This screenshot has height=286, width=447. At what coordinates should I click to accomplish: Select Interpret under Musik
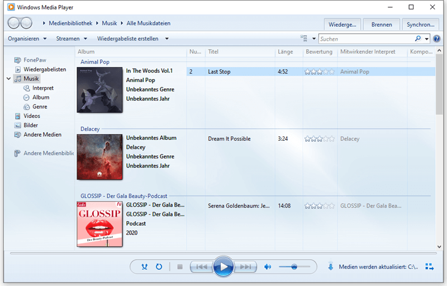point(38,88)
